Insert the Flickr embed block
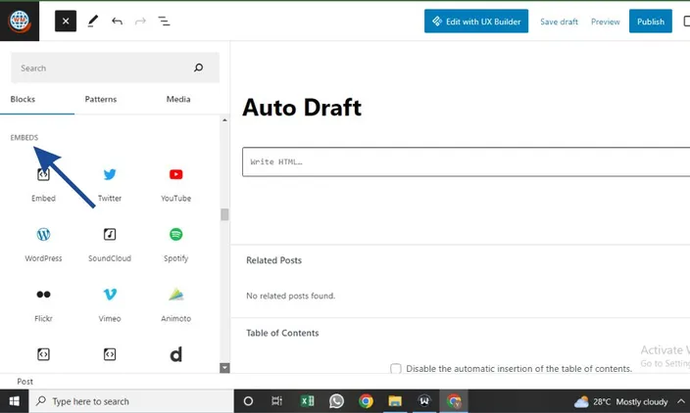Viewport: 690px width, 413px height. point(43,304)
